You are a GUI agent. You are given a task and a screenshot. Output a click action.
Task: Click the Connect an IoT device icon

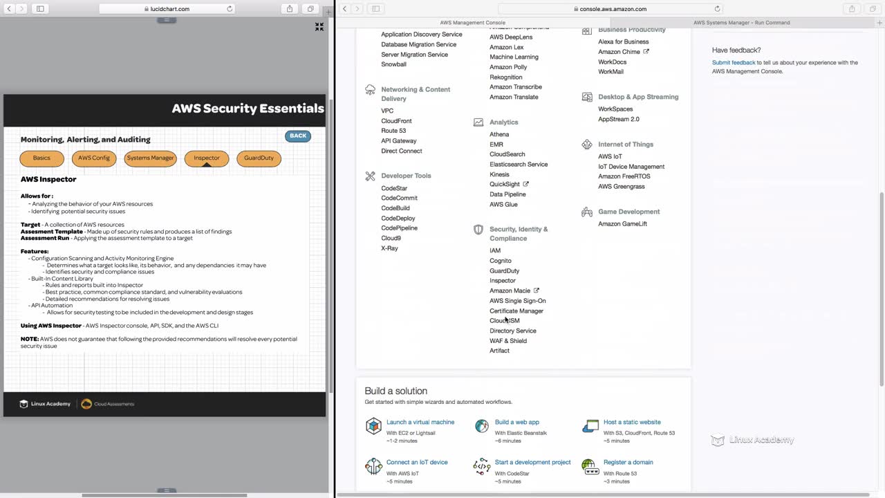tap(373, 466)
